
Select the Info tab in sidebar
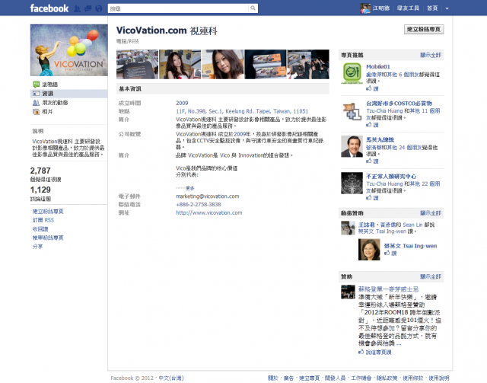click(x=69, y=94)
